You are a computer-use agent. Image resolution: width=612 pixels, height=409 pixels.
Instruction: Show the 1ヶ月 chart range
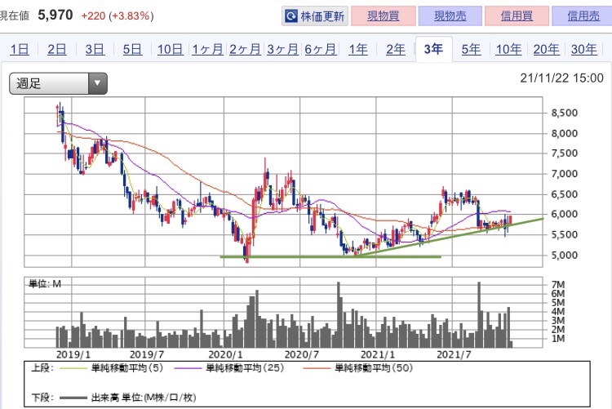tap(207, 49)
